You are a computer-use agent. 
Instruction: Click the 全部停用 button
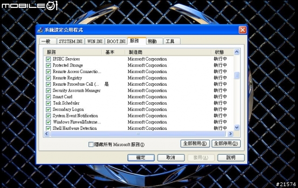click(x=226, y=144)
